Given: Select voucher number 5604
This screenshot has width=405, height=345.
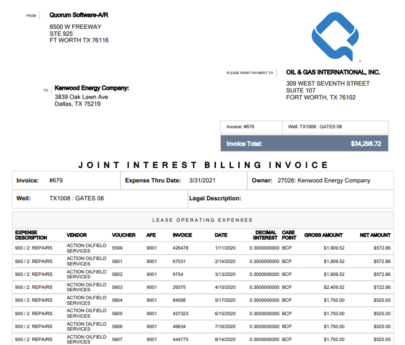Looking at the screenshot, I should point(117,300).
